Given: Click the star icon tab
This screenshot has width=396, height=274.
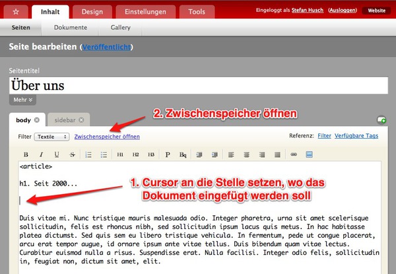Looking at the screenshot, I should click(x=16, y=12).
